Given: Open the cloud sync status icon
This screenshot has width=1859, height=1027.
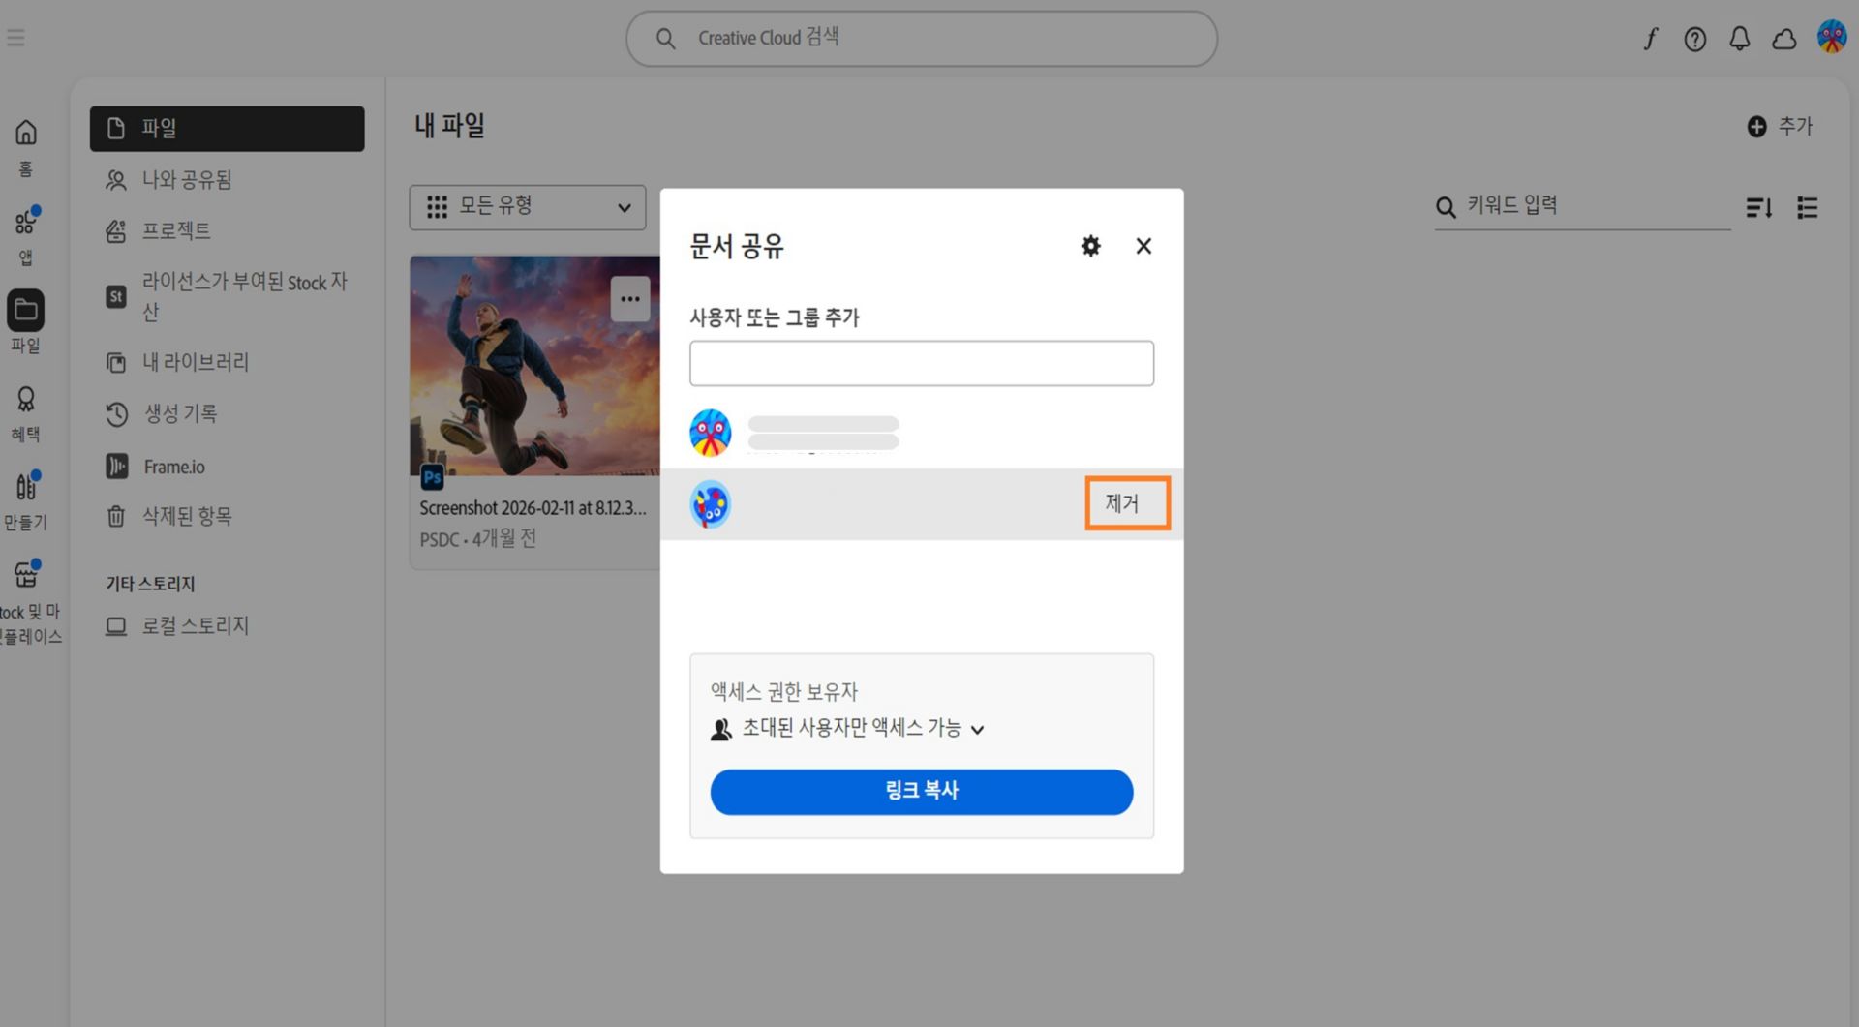Looking at the screenshot, I should [1783, 39].
